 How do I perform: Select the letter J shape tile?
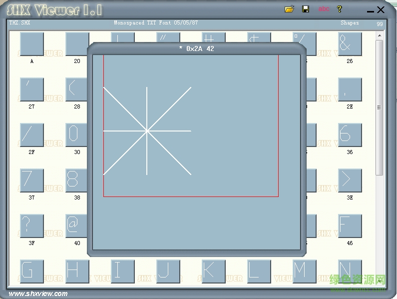click(x=168, y=271)
